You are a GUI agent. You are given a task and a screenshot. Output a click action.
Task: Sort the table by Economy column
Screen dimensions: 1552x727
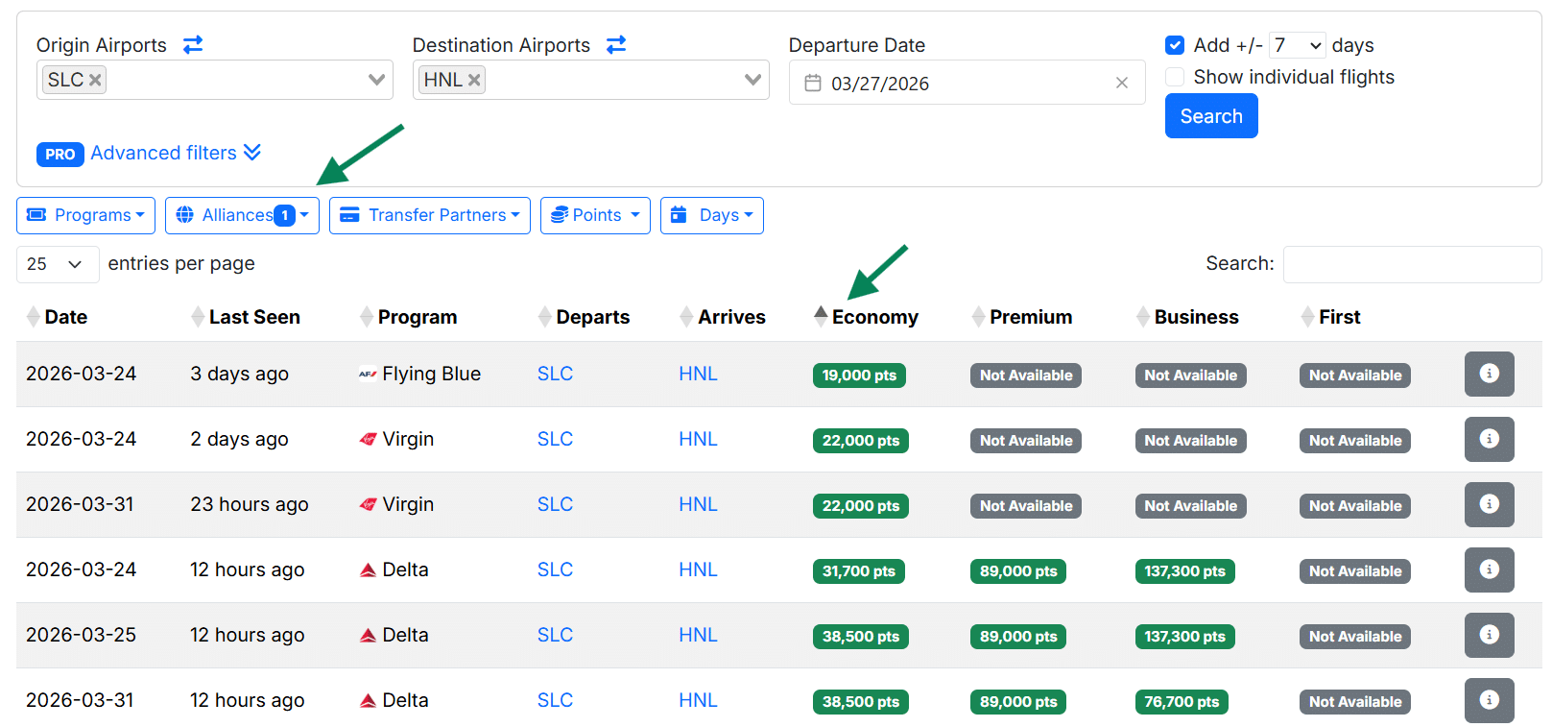873,317
